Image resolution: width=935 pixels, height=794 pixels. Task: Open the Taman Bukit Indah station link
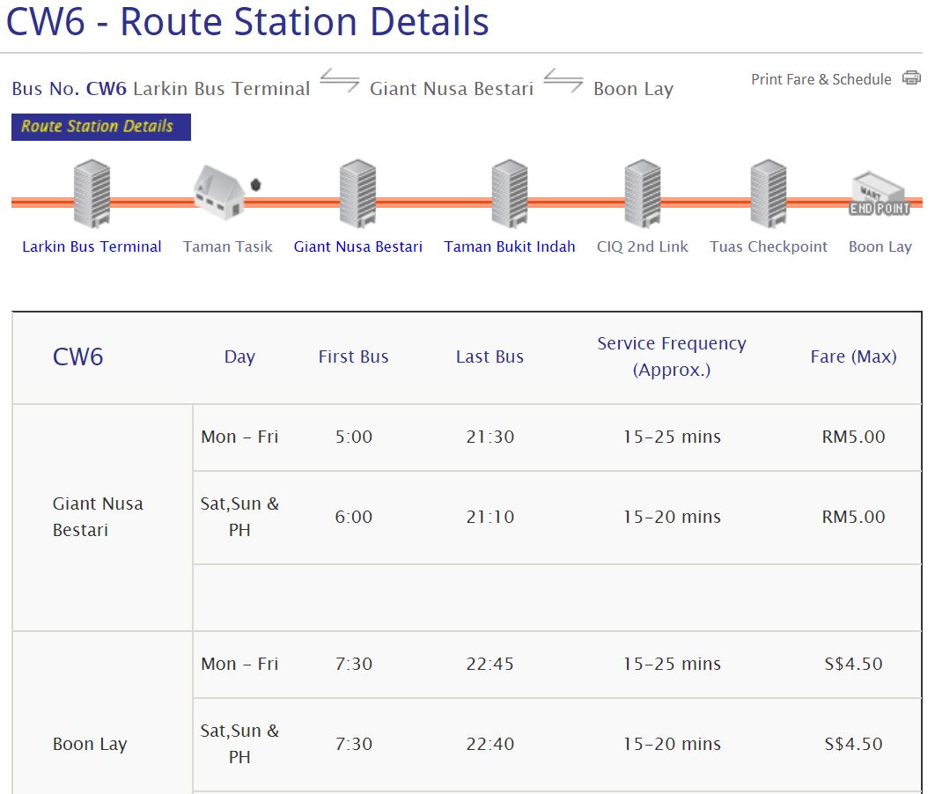(x=510, y=246)
